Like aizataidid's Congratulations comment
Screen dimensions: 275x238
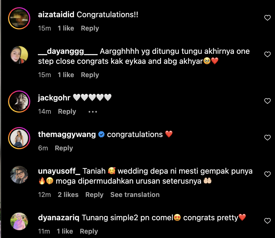267,18
